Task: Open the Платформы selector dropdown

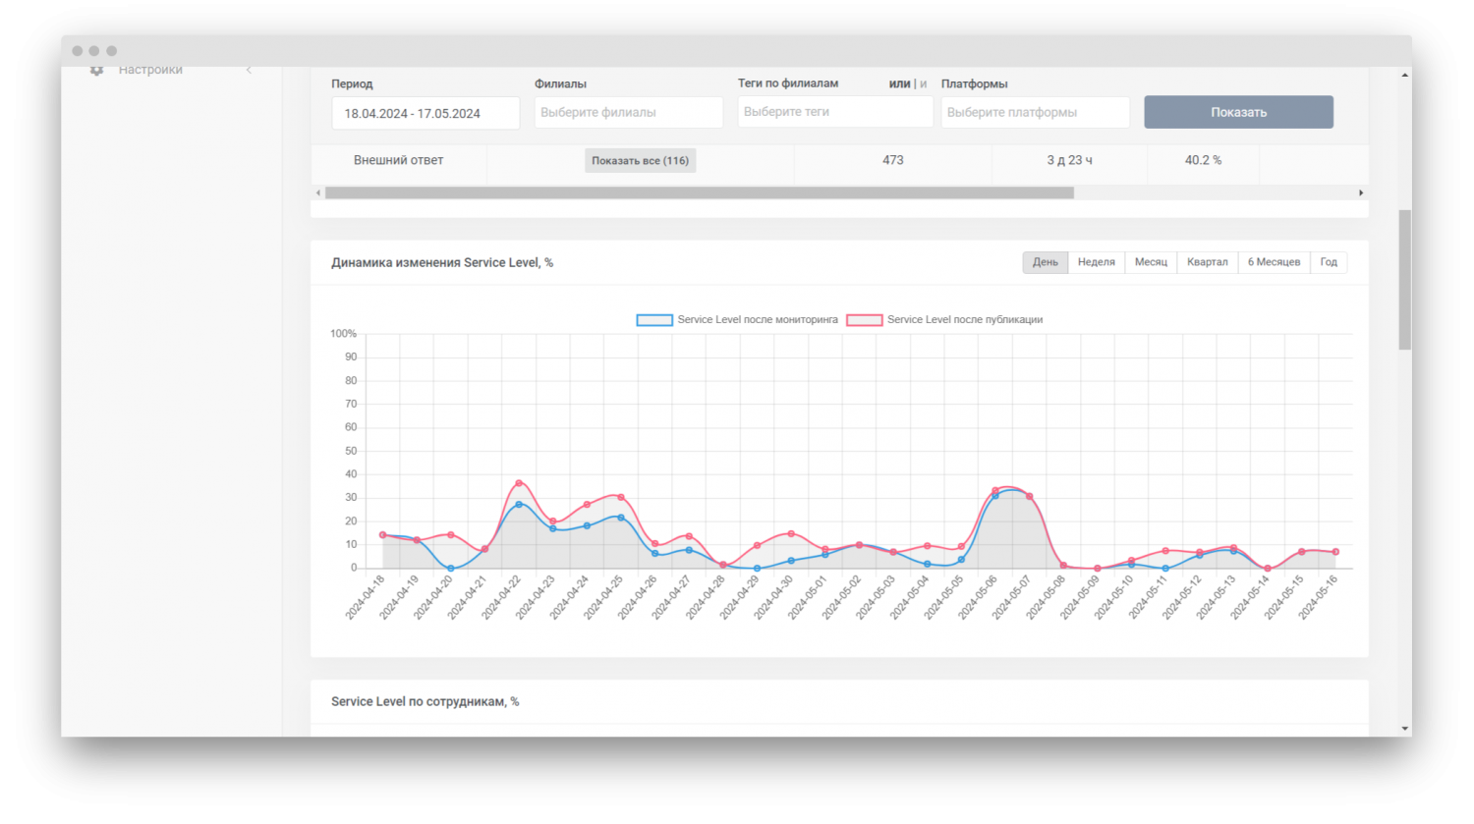Action: point(1035,113)
